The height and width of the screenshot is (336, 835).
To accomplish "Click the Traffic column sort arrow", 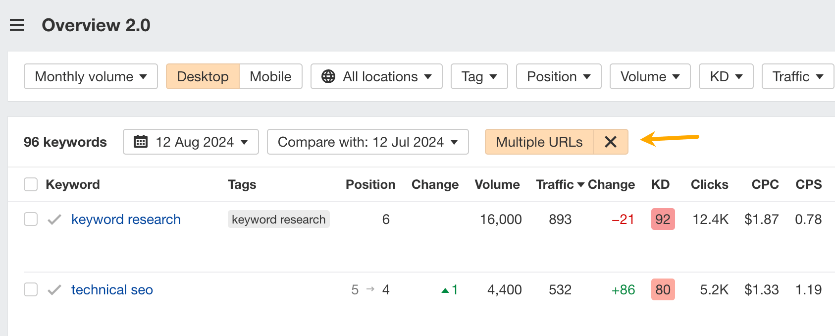I will 581,184.
